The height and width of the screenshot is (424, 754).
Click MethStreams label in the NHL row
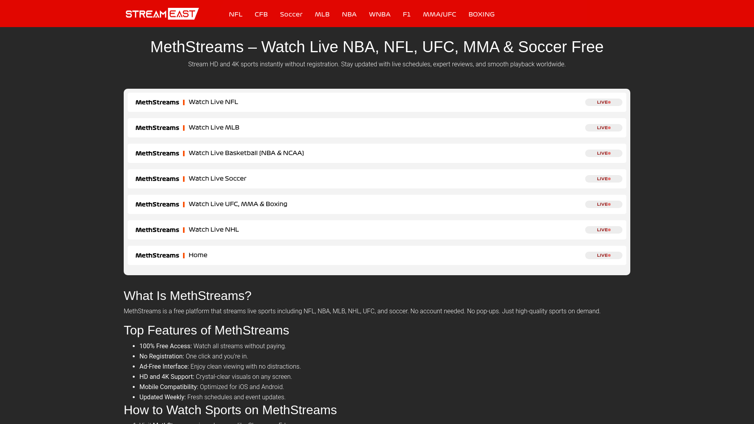(x=157, y=230)
